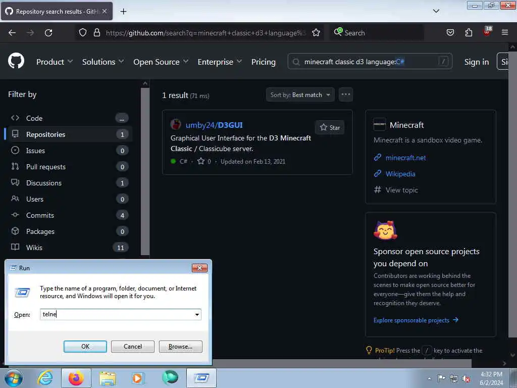The image size is (517, 388).
Task: Click the umby24 avatar image
Action: pyautogui.click(x=176, y=124)
